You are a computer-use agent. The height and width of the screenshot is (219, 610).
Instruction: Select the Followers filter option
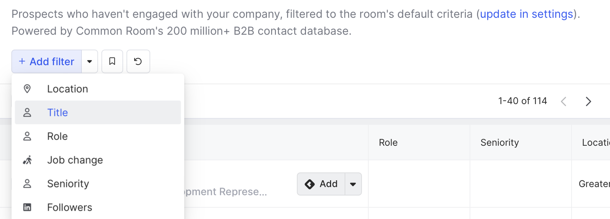click(x=69, y=207)
